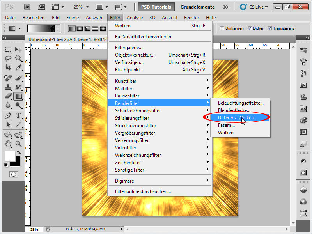This screenshot has width=312, height=234.
Task: Click the gradient preview swatch
Action: click(41, 28)
